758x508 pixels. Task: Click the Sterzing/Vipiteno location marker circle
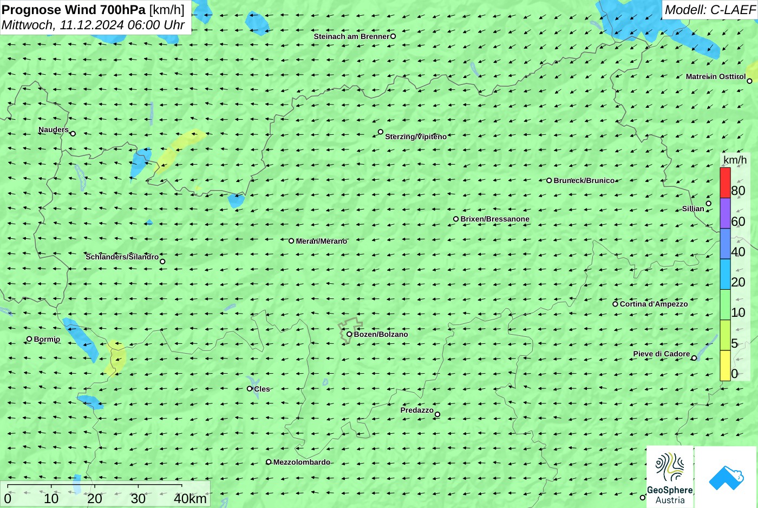coord(381,132)
